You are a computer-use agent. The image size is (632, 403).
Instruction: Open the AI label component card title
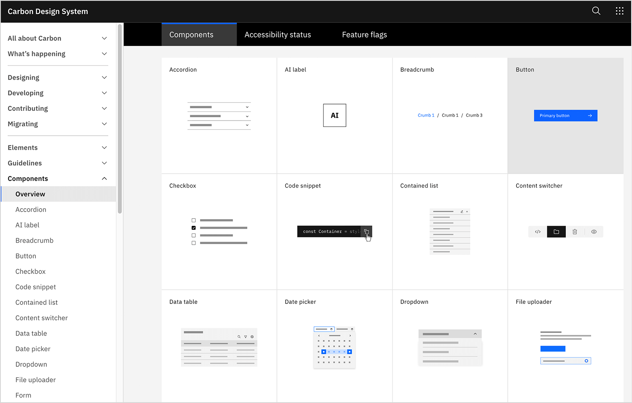295,70
